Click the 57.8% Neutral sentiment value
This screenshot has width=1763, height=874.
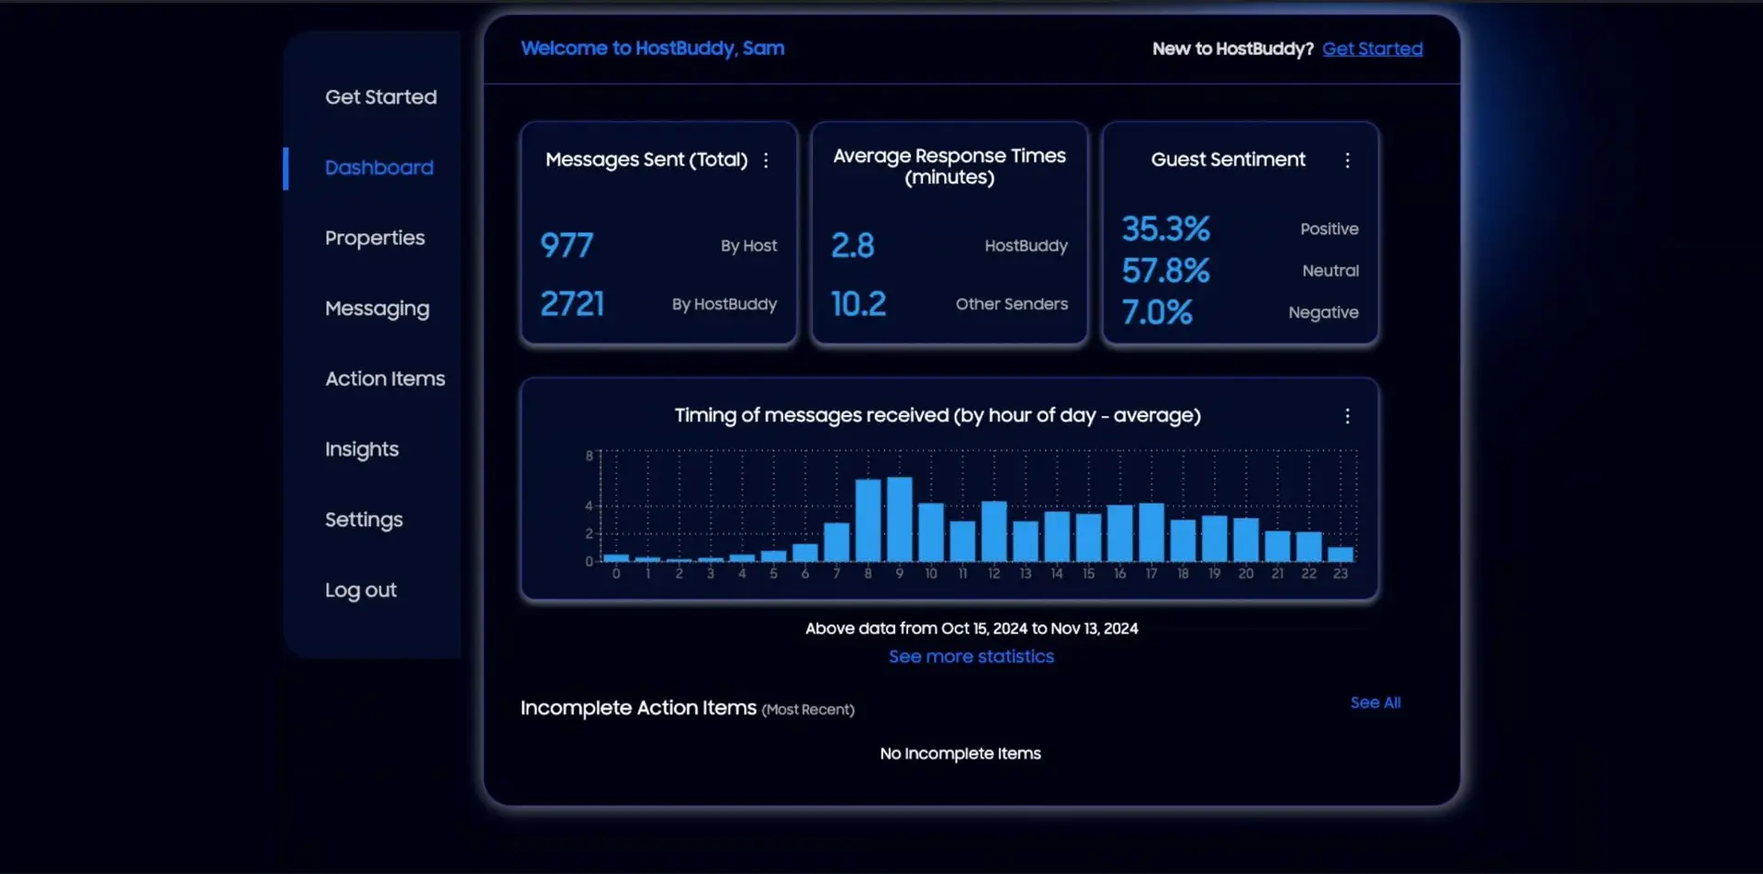coord(1166,271)
